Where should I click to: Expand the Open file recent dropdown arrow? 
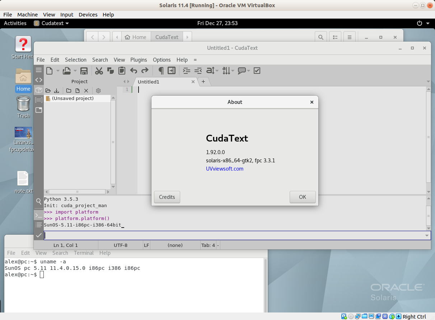click(75, 71)
